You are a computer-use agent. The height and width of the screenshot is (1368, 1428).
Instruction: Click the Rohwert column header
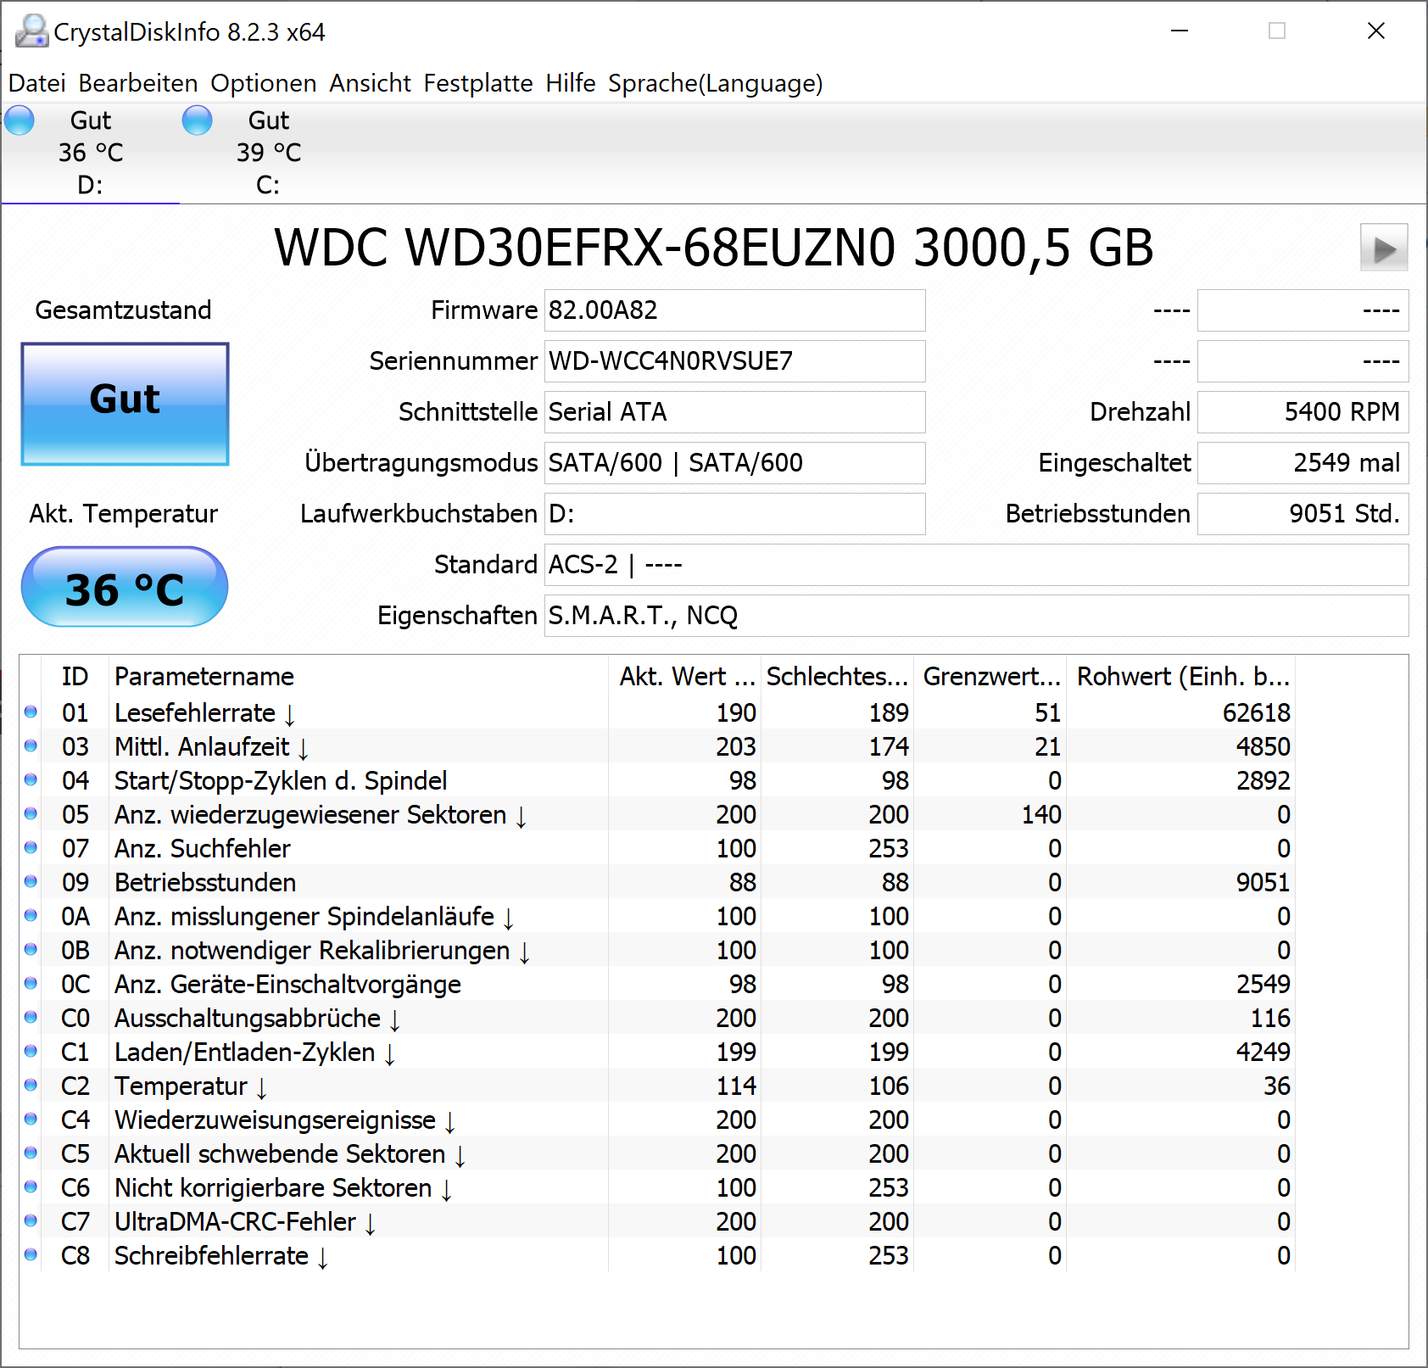tap(1181, 676)
